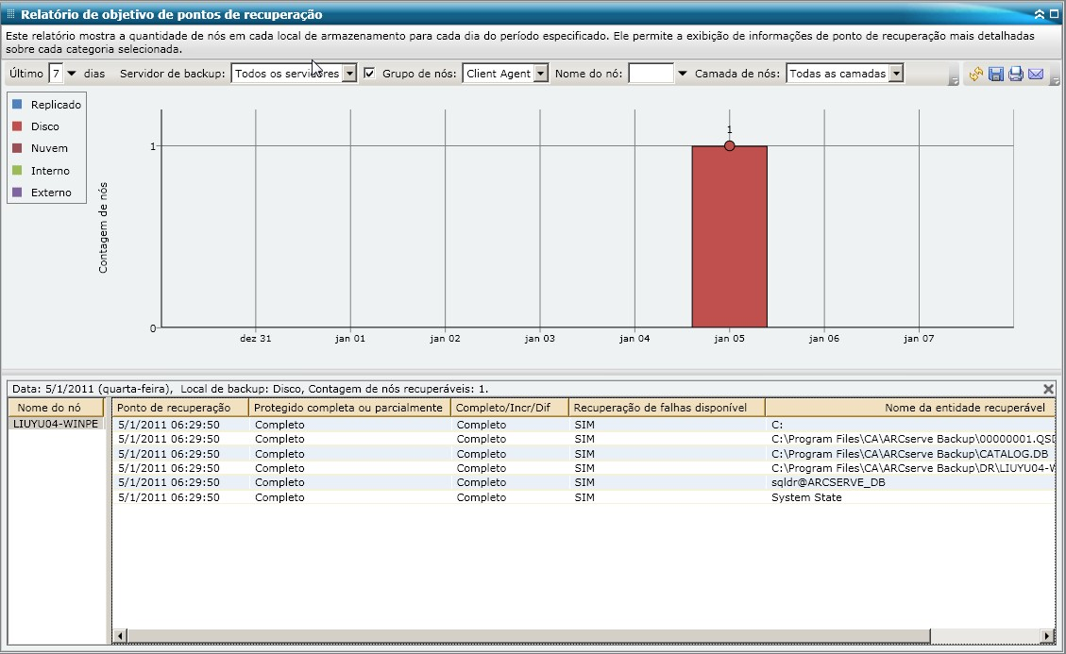Close the recovery details pane

pos(1047,389)
